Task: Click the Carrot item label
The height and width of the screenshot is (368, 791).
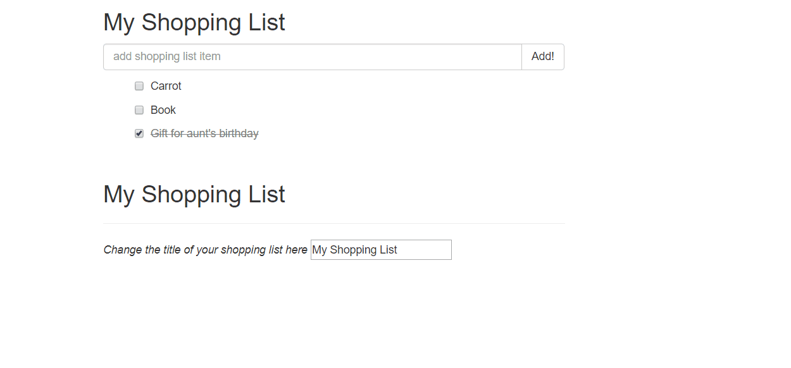Action: coord(166,86)
